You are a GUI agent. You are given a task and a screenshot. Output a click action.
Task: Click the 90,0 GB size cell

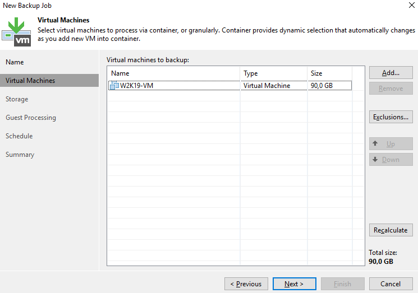321,85
